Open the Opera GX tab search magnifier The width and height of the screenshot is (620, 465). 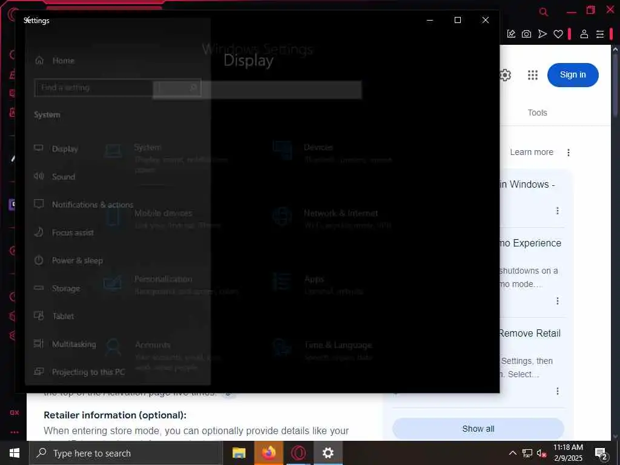tap(544, 12)
